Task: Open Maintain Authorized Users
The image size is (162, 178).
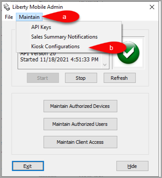Action: [80, 124]
